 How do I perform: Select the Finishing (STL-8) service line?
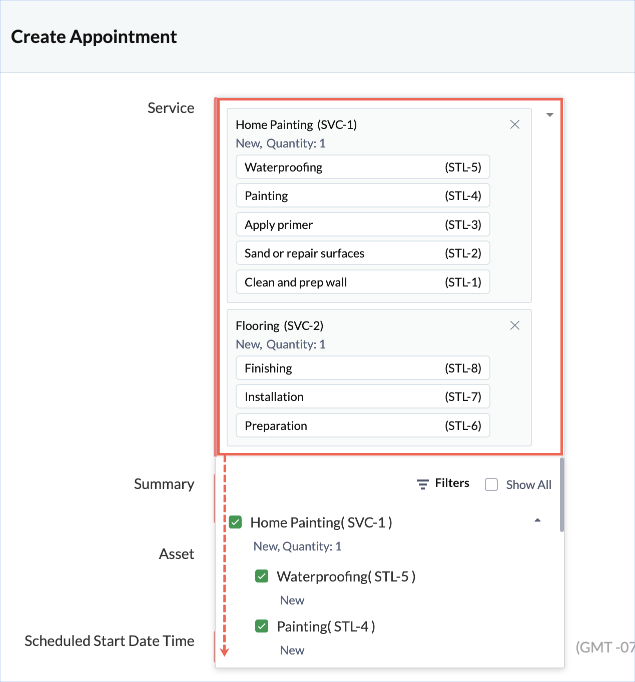pos(362,368)
